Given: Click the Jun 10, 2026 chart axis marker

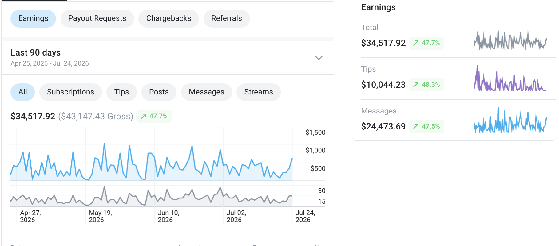Looking at the screenshot, I should pyautogui.click(x=168, y=216).
